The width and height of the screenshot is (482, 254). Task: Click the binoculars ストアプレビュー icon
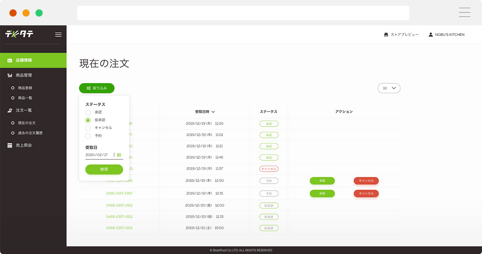[x=386, y=35]
